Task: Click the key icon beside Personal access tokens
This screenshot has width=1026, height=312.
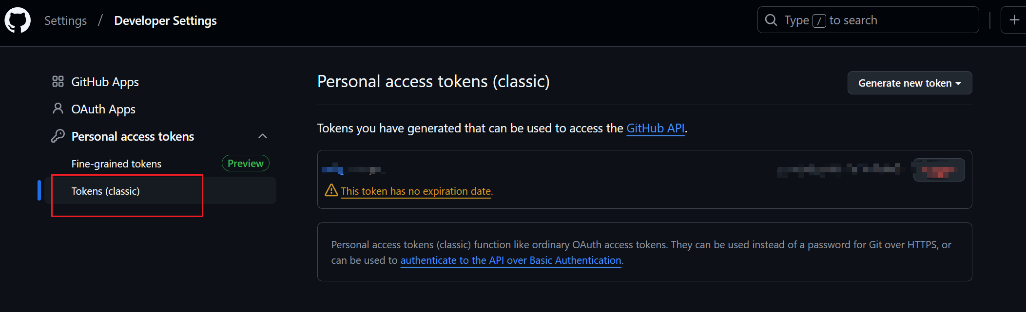Action: [x=58, y=136]
